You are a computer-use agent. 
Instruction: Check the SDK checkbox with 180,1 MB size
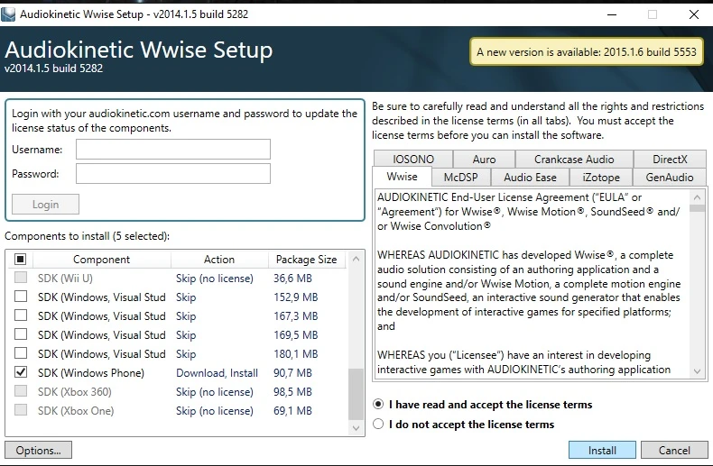click(x=21, y=354)
